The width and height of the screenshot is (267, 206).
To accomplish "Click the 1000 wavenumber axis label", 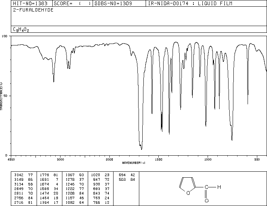I will click(208, 159).
